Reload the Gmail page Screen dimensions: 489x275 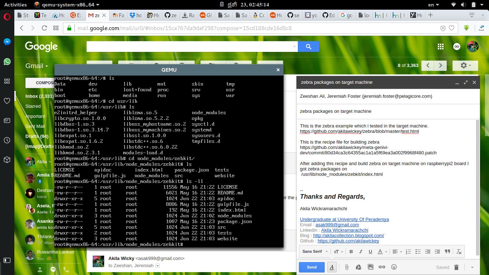44,28
